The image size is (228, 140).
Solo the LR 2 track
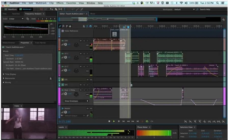point(84,67)
